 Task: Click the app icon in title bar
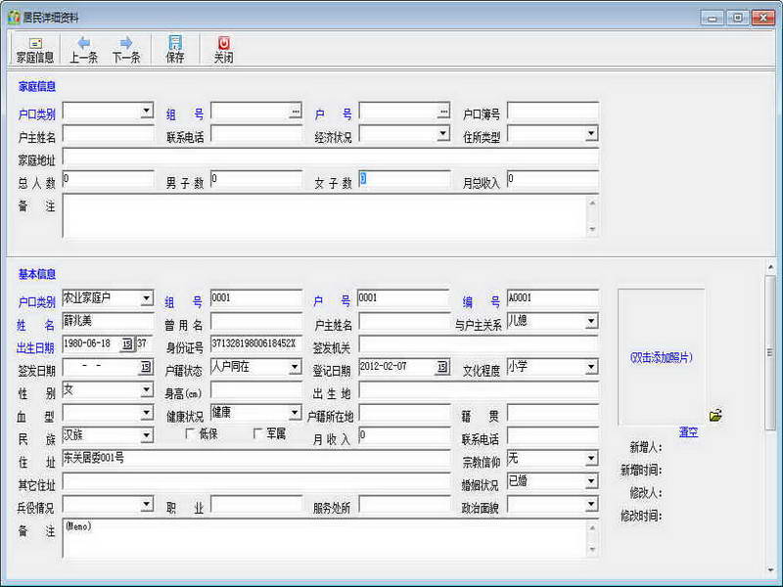click(14, 18)
